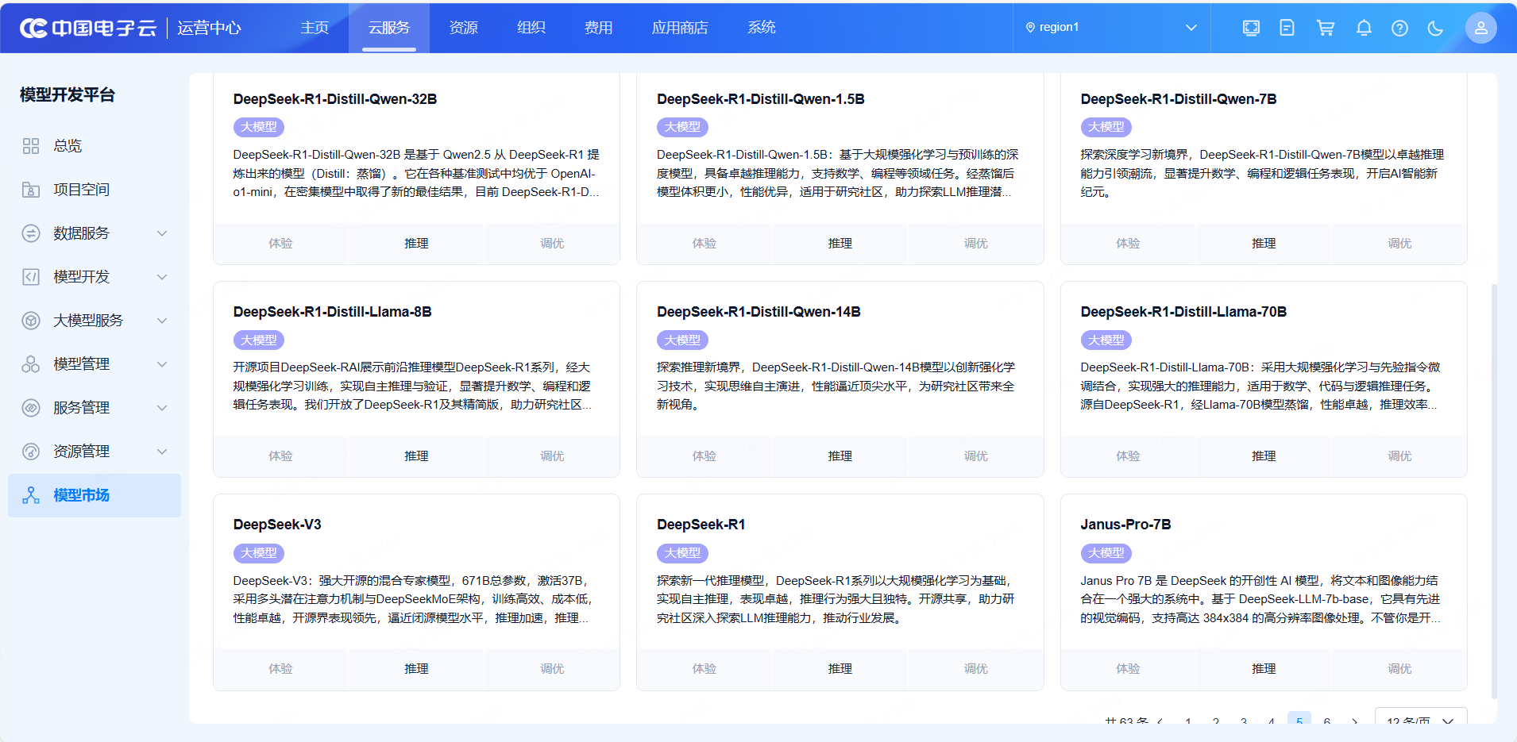Open the shopping cart icon
This screenshot has width=1517, height=742.
tap(1325, 28)
